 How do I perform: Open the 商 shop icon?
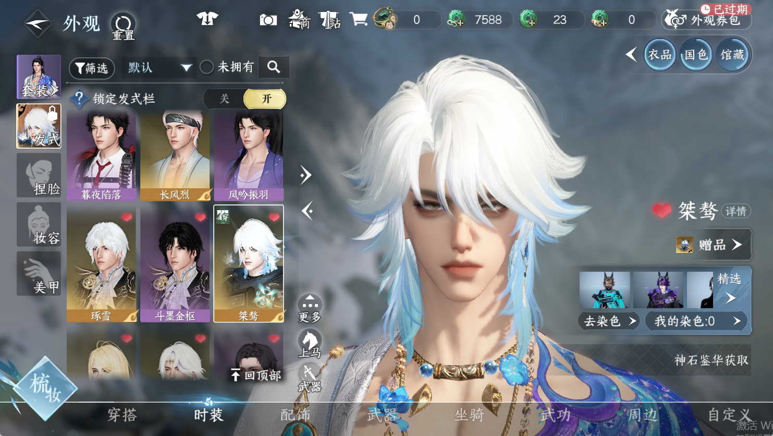coord(299,19)
